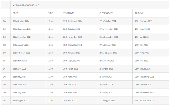The image size is (170, 105).
Task: Select the 28th February 2025 re-draw cell
Action: (151, 21)
